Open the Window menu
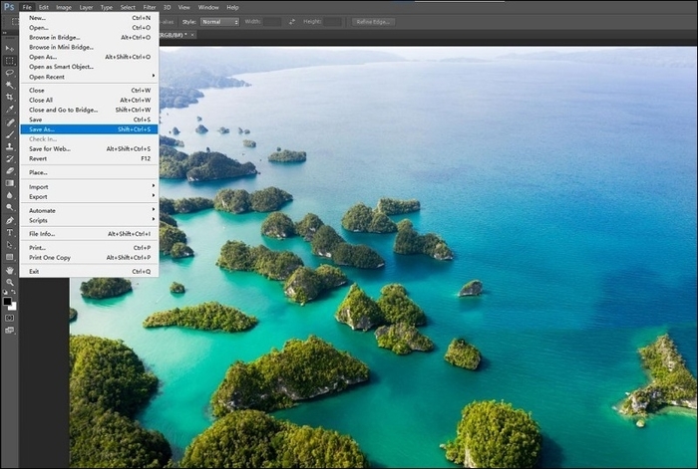The width and height of the screenshot is (698, 469). [208, 7]
